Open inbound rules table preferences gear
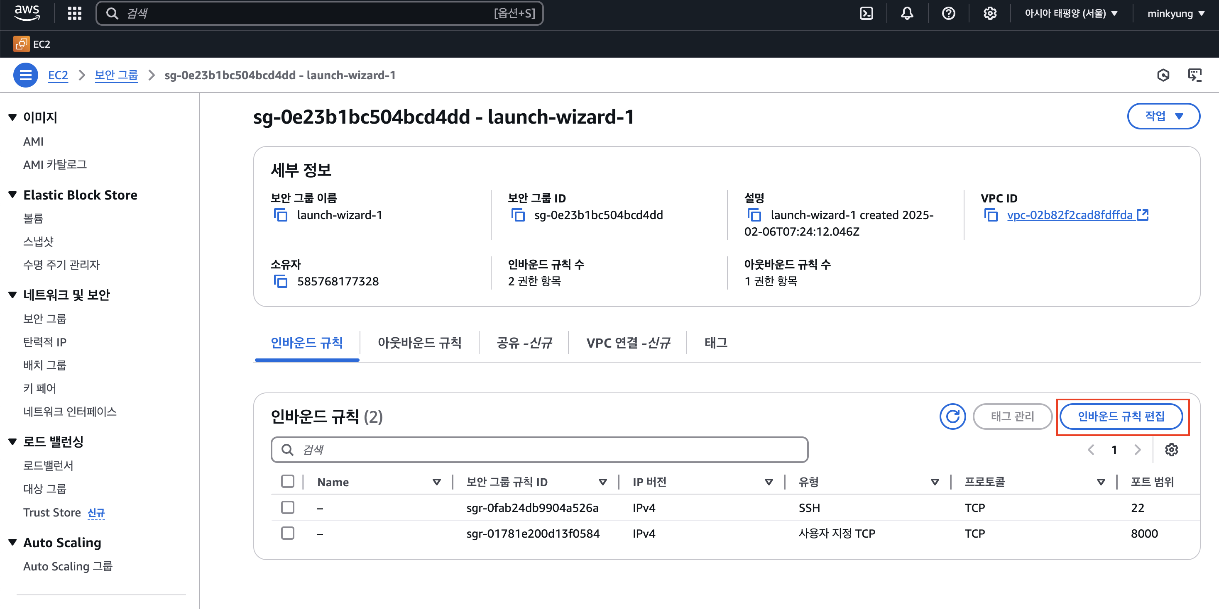Image resolution: width=1219 pixels, height=609 pixels. (1171, 450)
